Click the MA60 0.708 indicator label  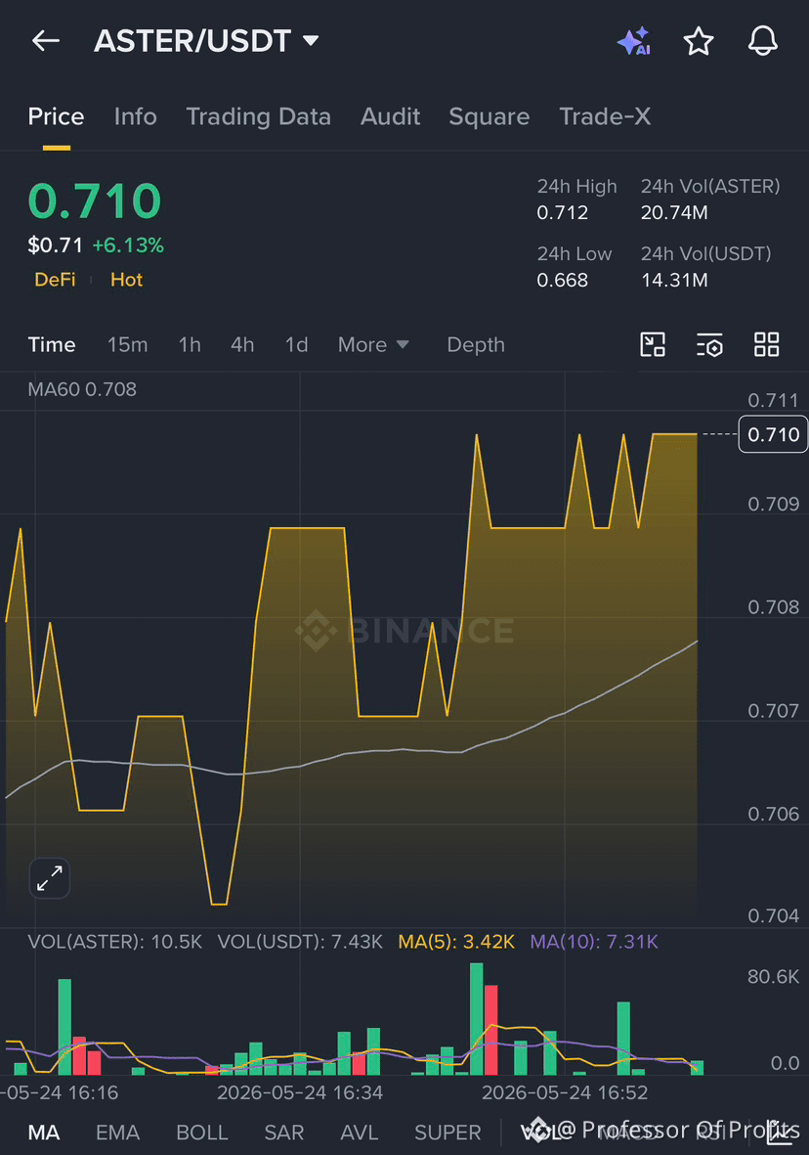point(82,389)
